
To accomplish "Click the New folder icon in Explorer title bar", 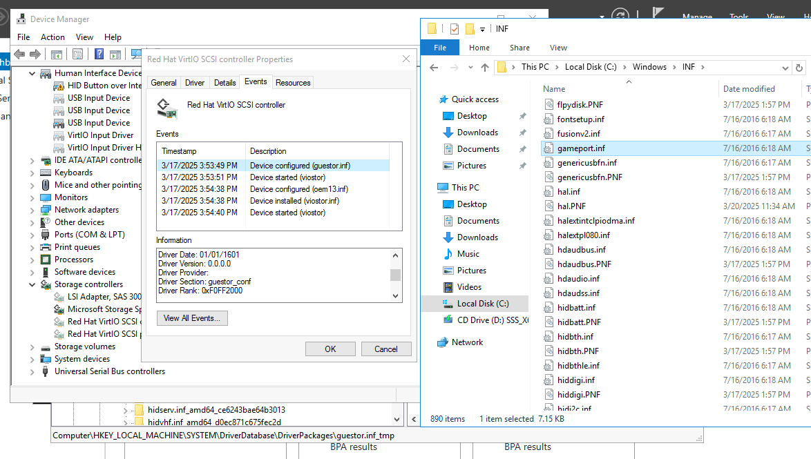I will coord(470,29).
